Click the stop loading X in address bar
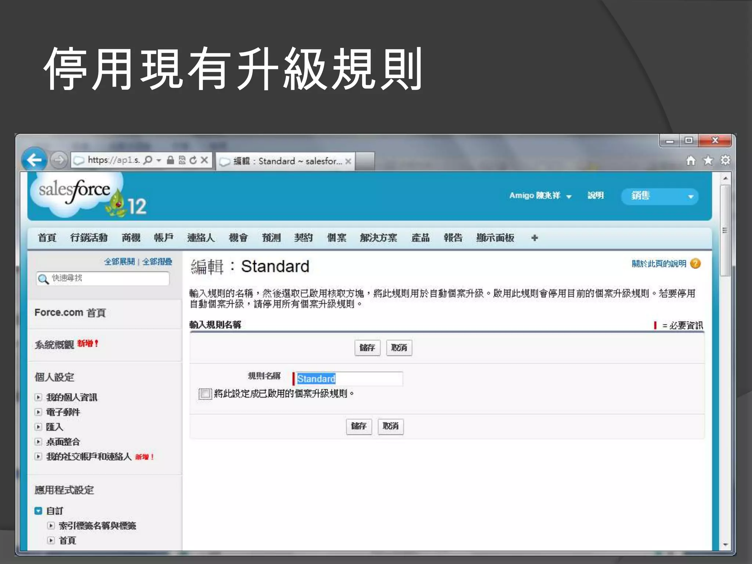This screenshot has width=752, height=564. pyautogui.click(x=205, y=160)
